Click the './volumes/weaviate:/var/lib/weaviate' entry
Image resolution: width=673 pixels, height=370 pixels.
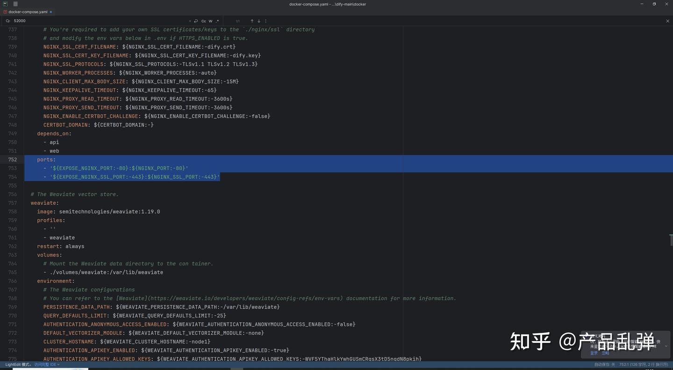click(107, 272)
